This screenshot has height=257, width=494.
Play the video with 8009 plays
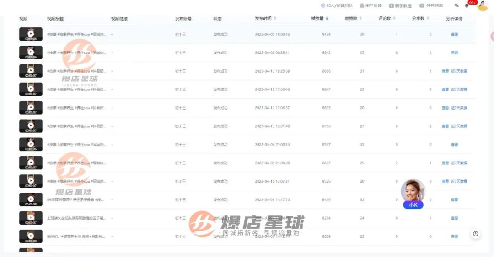coord(31,236)
